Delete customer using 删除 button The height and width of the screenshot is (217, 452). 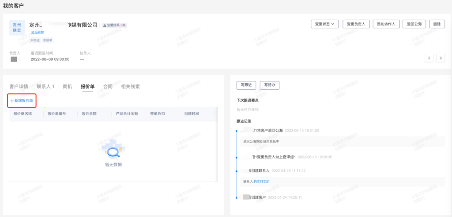click(x=437, y=24)
